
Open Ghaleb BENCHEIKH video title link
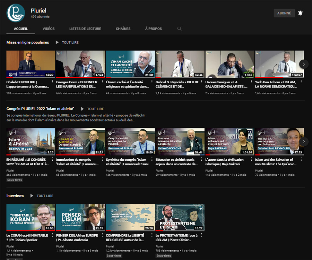coord(28,84)
